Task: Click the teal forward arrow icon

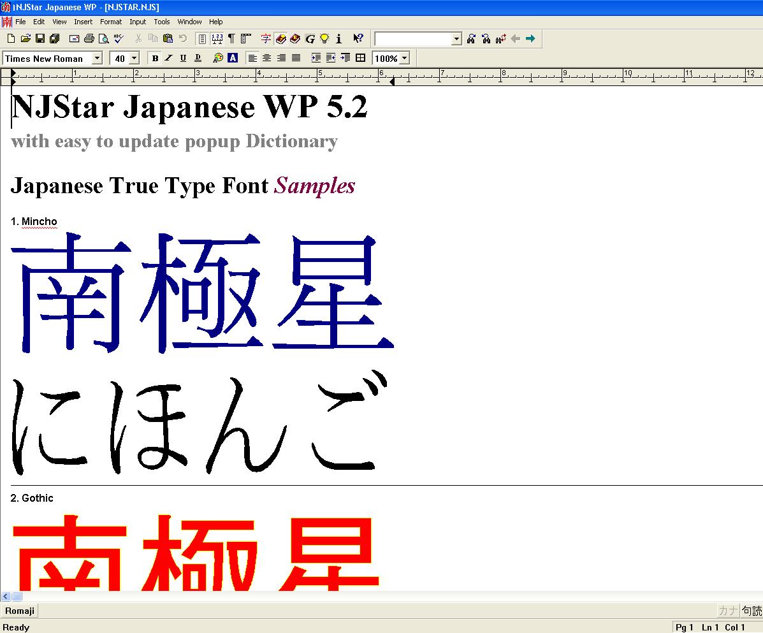Action: (x=530, y=38)
